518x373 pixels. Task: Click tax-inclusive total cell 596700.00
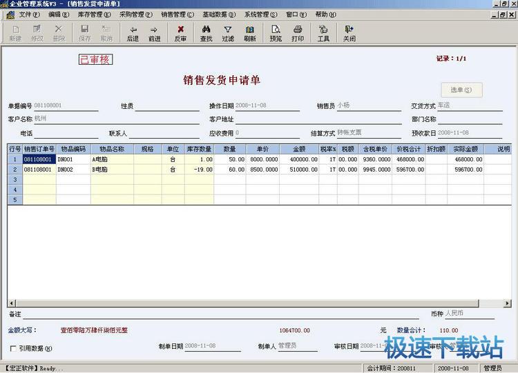(409, 170)
